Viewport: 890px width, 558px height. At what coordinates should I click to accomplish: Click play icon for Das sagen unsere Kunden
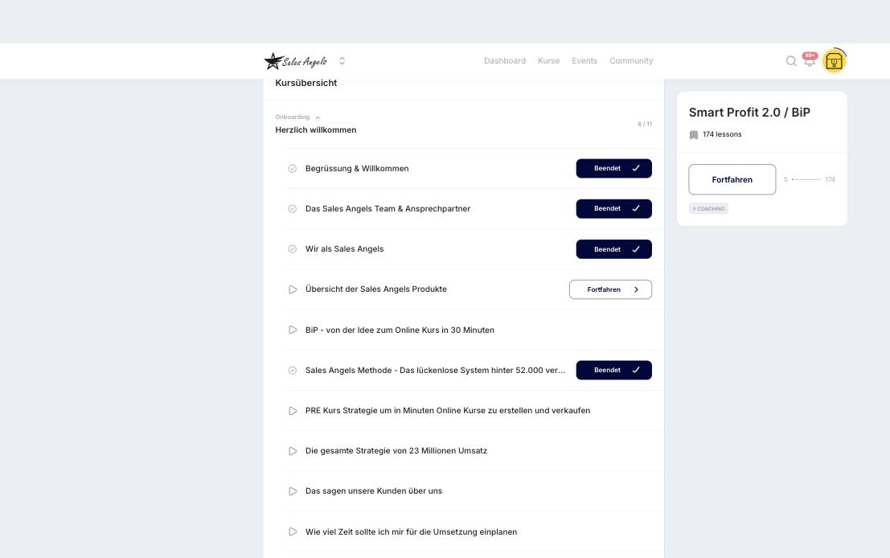293,491
